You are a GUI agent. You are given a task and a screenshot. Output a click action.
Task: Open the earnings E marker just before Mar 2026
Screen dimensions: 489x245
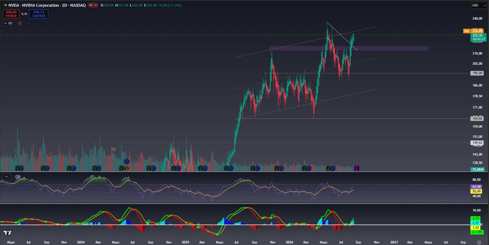coord(304,168)
